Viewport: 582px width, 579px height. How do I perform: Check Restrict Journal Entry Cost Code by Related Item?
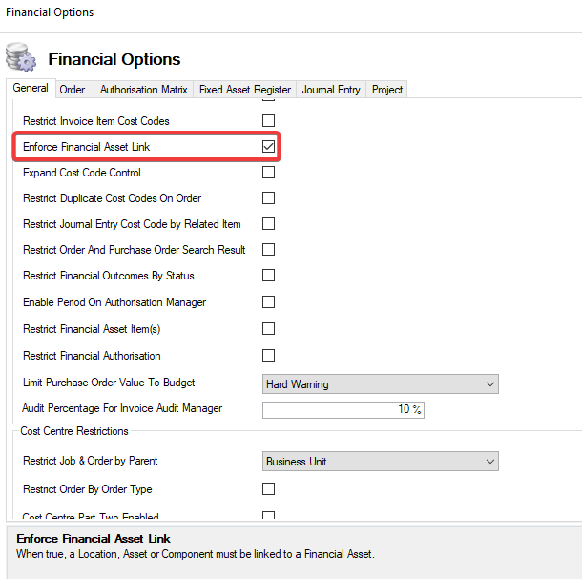click(268, 224)
